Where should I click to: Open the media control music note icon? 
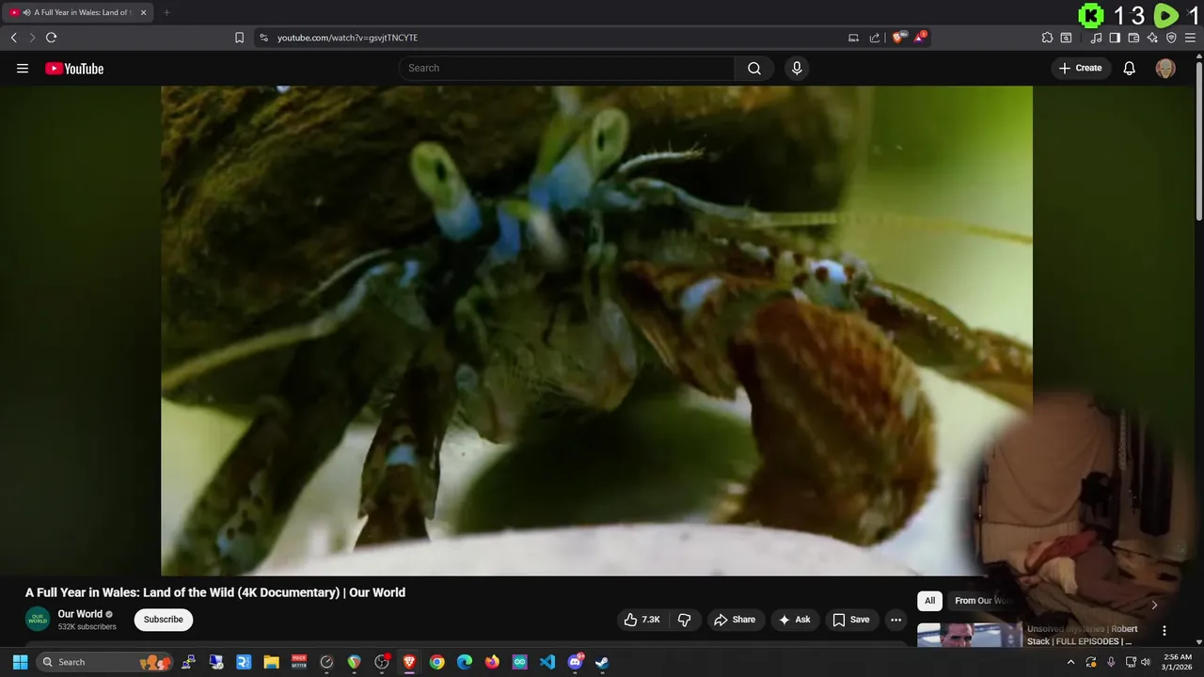pyautogui.click(x=1096, y=38)
